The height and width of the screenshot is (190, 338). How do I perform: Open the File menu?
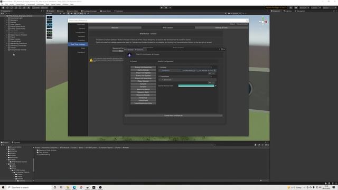2,4
